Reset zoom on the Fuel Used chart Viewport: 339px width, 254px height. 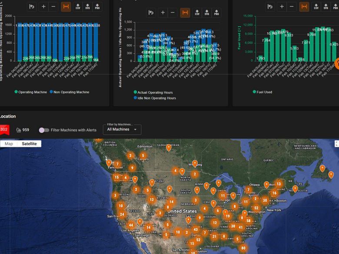coord(270,7)
